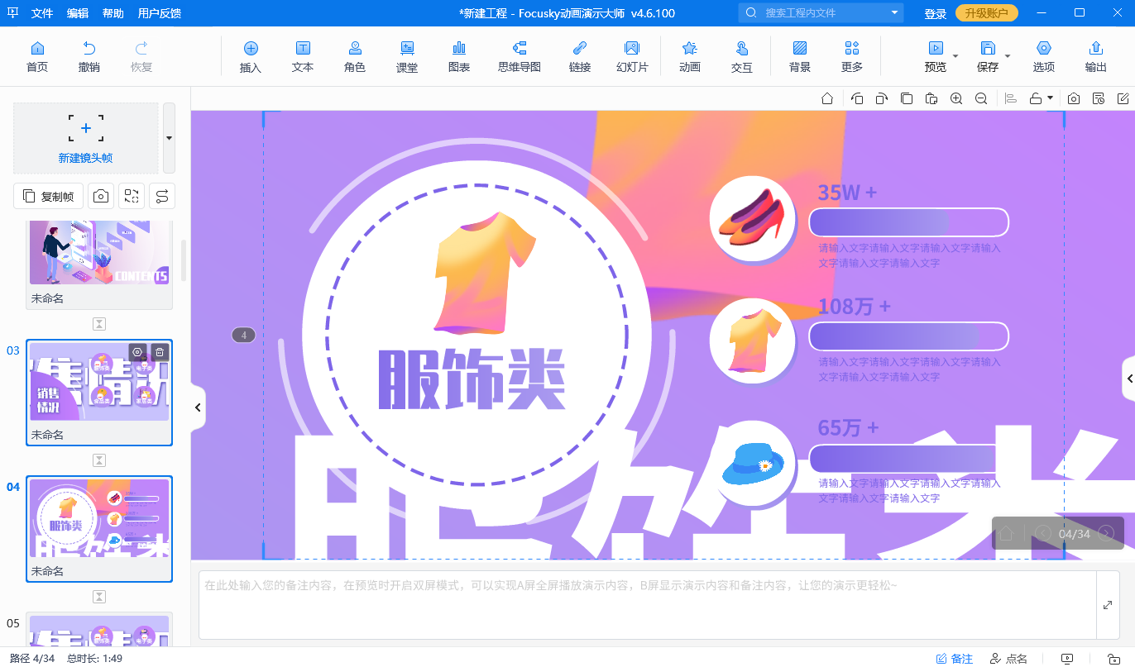Open the 背景 background settings
Viewport: 1135px width, 667px height.
(800, 56)
